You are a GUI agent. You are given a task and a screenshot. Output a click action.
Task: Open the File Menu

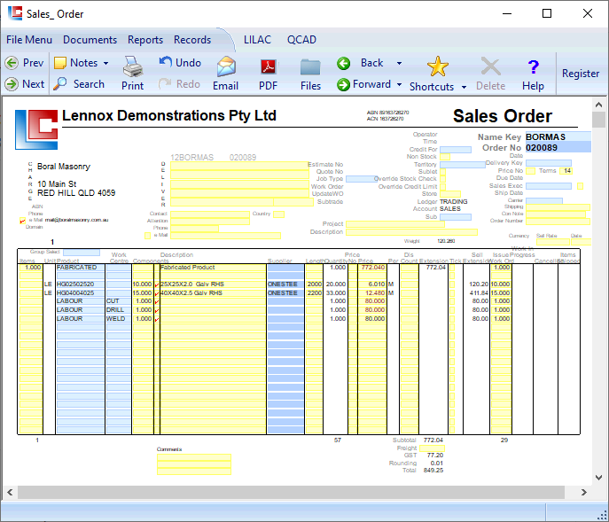[x=29, y=40]
